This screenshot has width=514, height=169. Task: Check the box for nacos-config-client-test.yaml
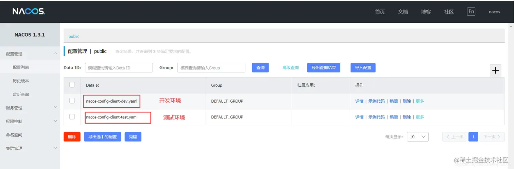tap(72, 117)
